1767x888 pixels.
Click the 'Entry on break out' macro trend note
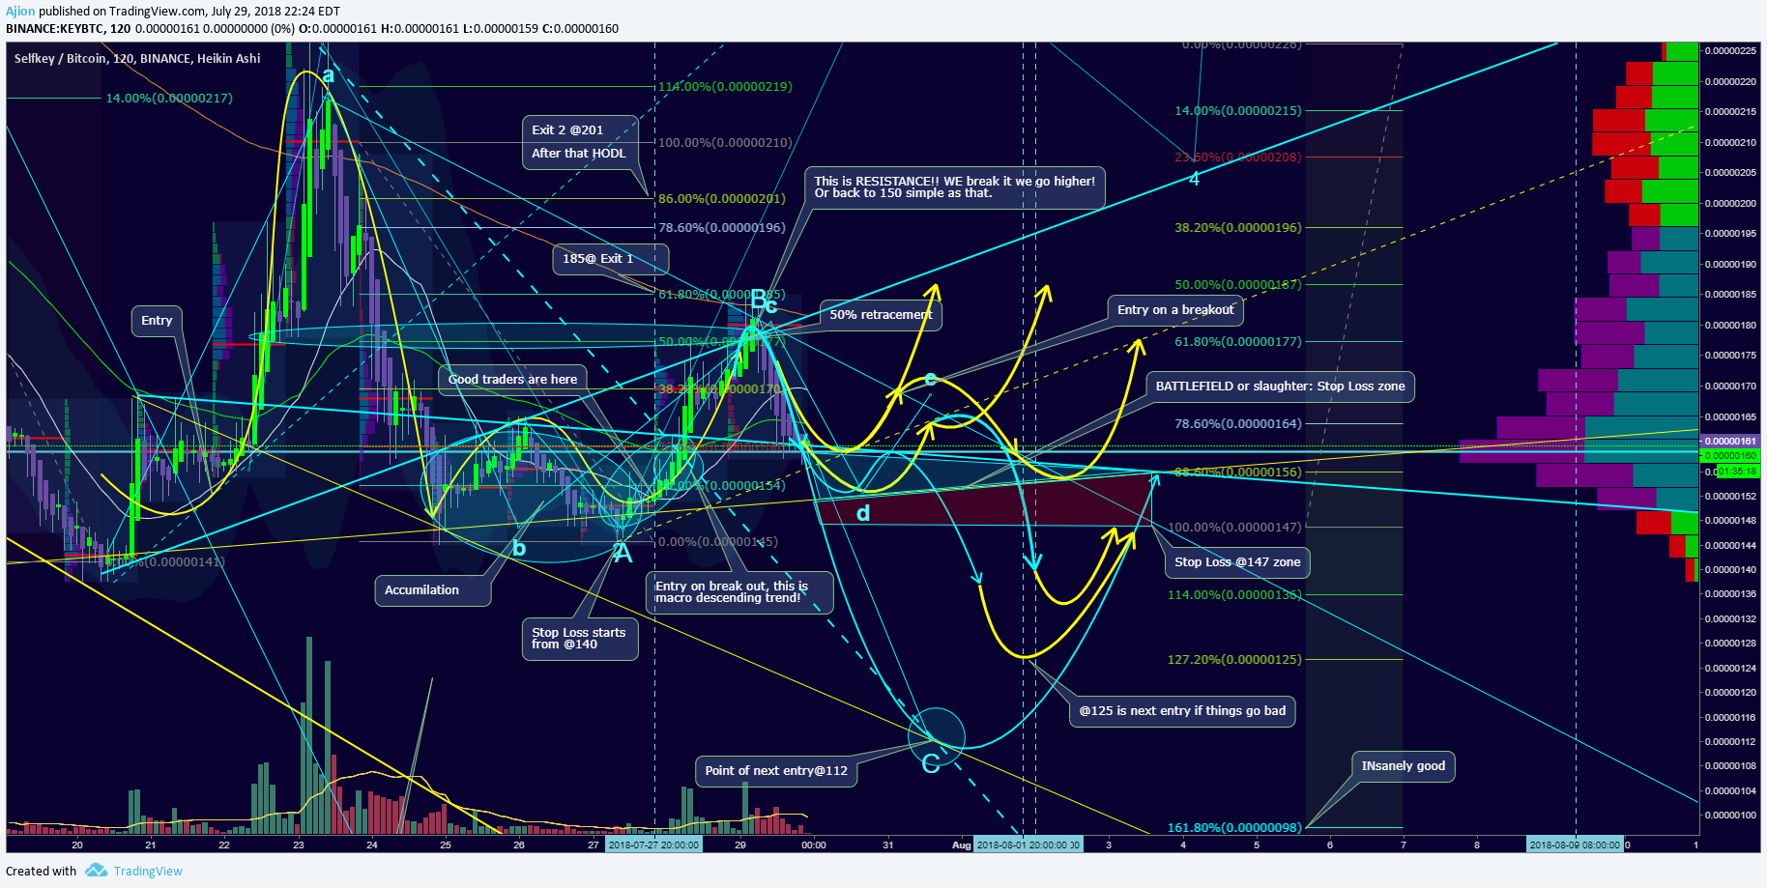pyautogui.click(x=739, y=592)
